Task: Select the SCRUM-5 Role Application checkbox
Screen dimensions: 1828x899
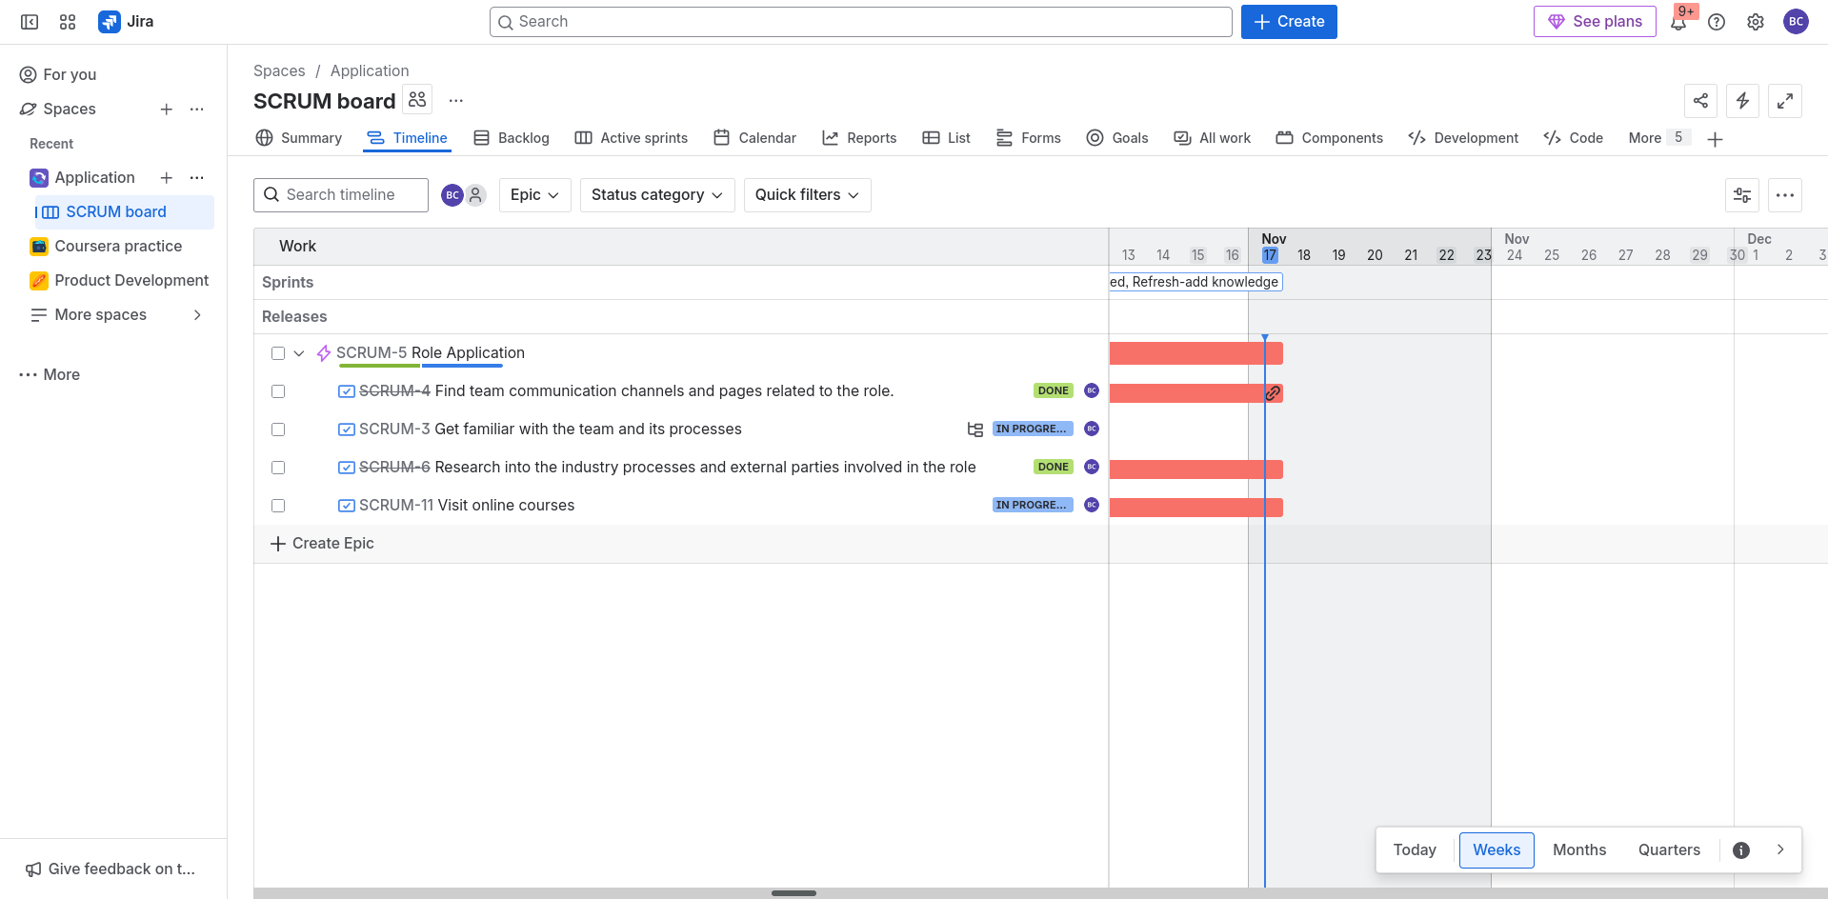Action: click(x=278, y=353)
